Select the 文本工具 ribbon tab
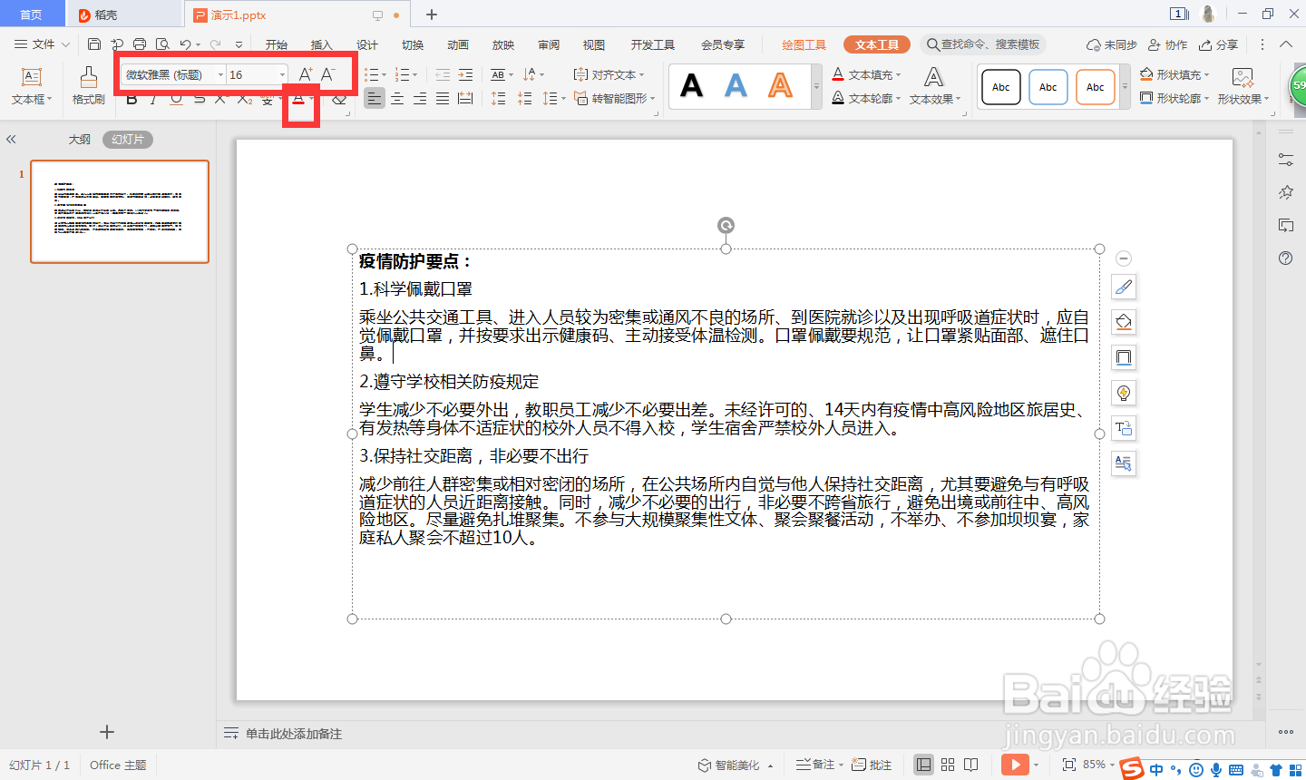Viewport: 1306px width, 780px height. (x=876, y=44)
